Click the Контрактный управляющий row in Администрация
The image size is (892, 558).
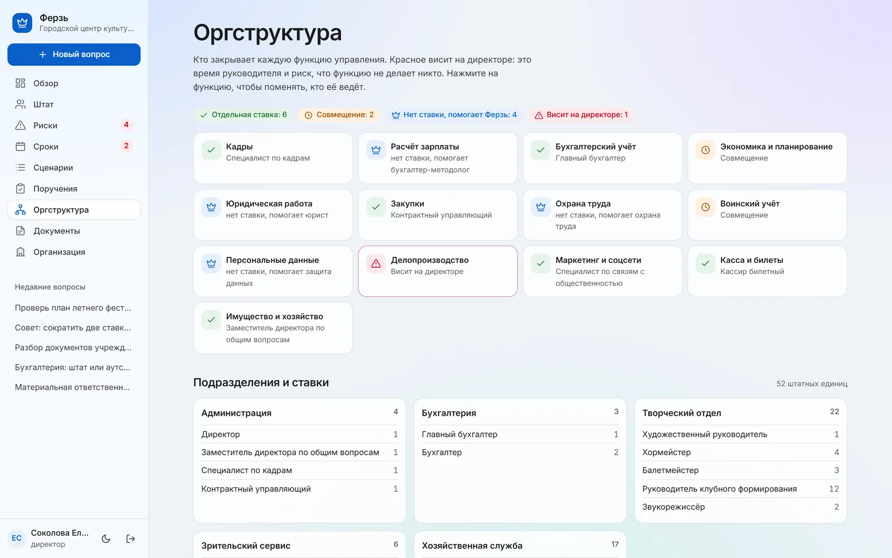pos(299,489)
